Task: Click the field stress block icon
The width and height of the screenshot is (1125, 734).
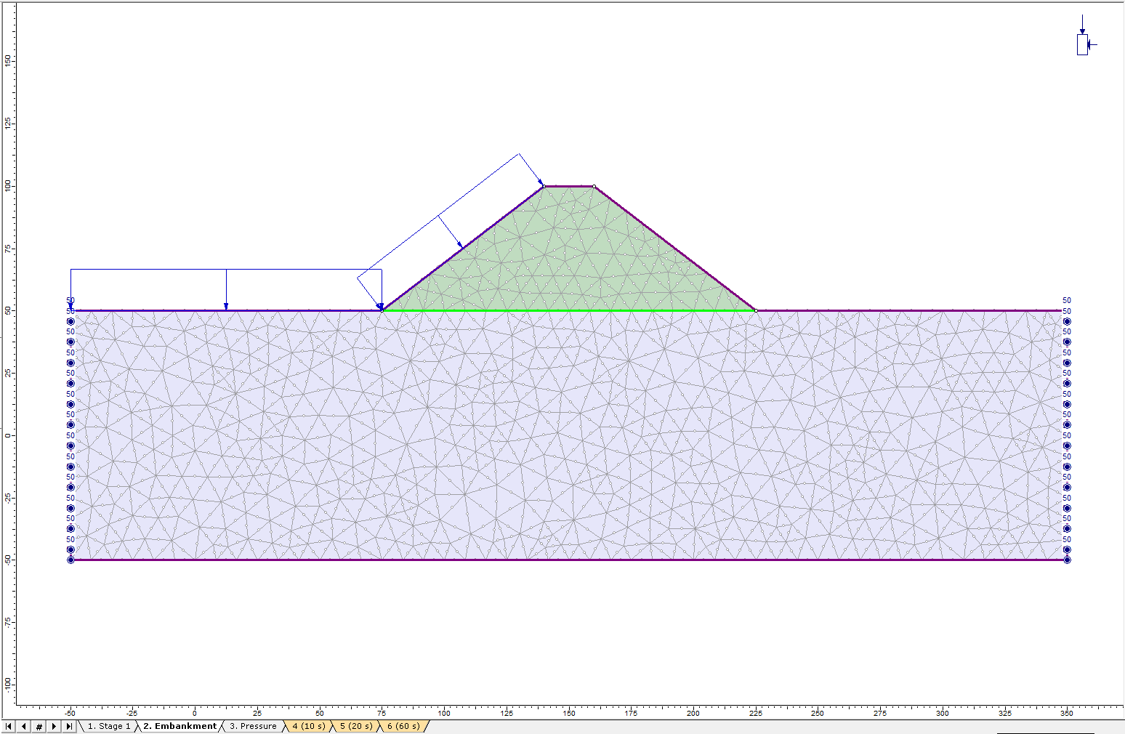Action: [x=1082, y=44]
